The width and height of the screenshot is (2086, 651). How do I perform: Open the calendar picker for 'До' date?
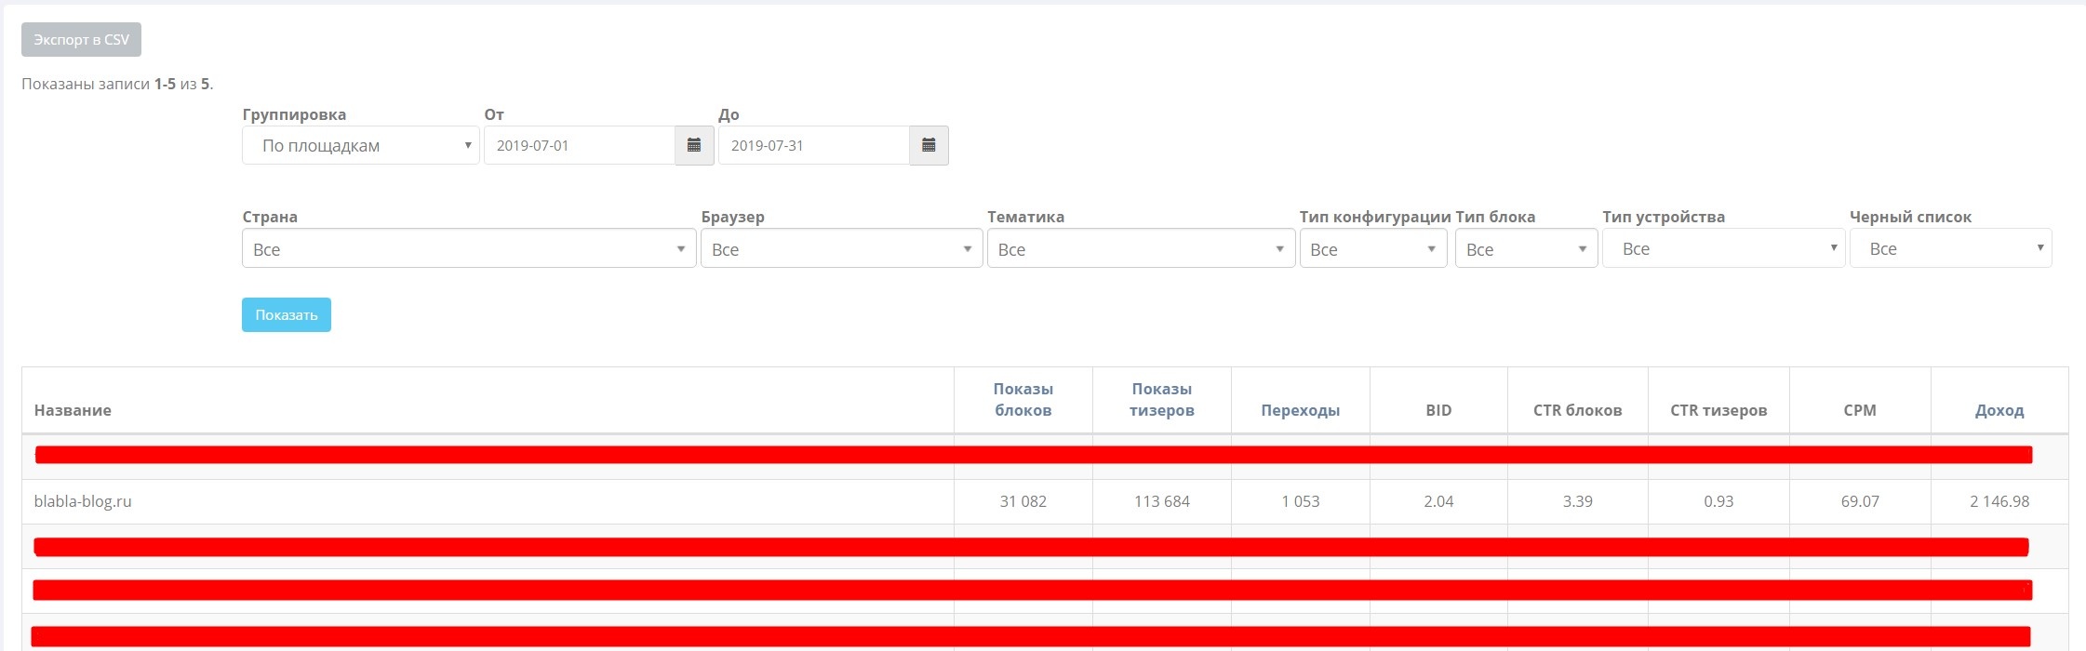pyautogui.click(x=929, y=145)
